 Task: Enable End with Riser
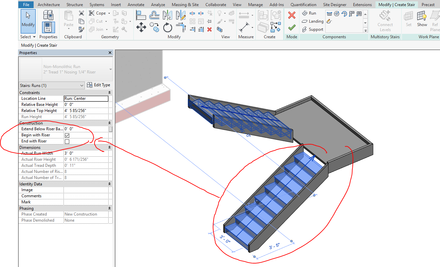tap(67, 141)
